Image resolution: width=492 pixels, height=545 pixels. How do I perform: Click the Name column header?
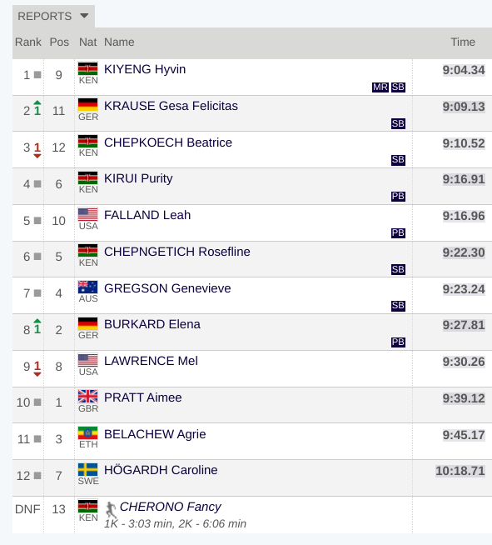tap(119, 42)
